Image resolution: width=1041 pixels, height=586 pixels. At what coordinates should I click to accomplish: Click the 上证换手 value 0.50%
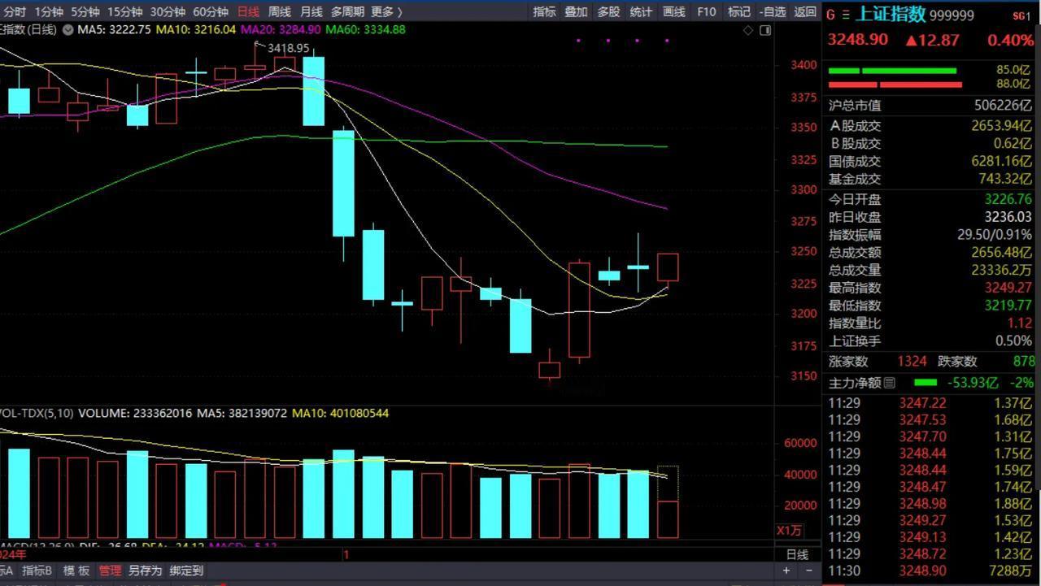coord(1013,341)
